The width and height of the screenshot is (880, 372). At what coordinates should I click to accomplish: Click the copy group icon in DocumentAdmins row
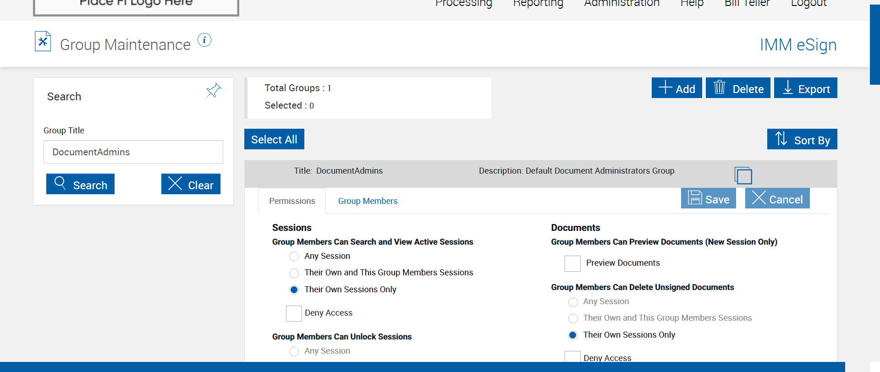(x=743, y=175)
